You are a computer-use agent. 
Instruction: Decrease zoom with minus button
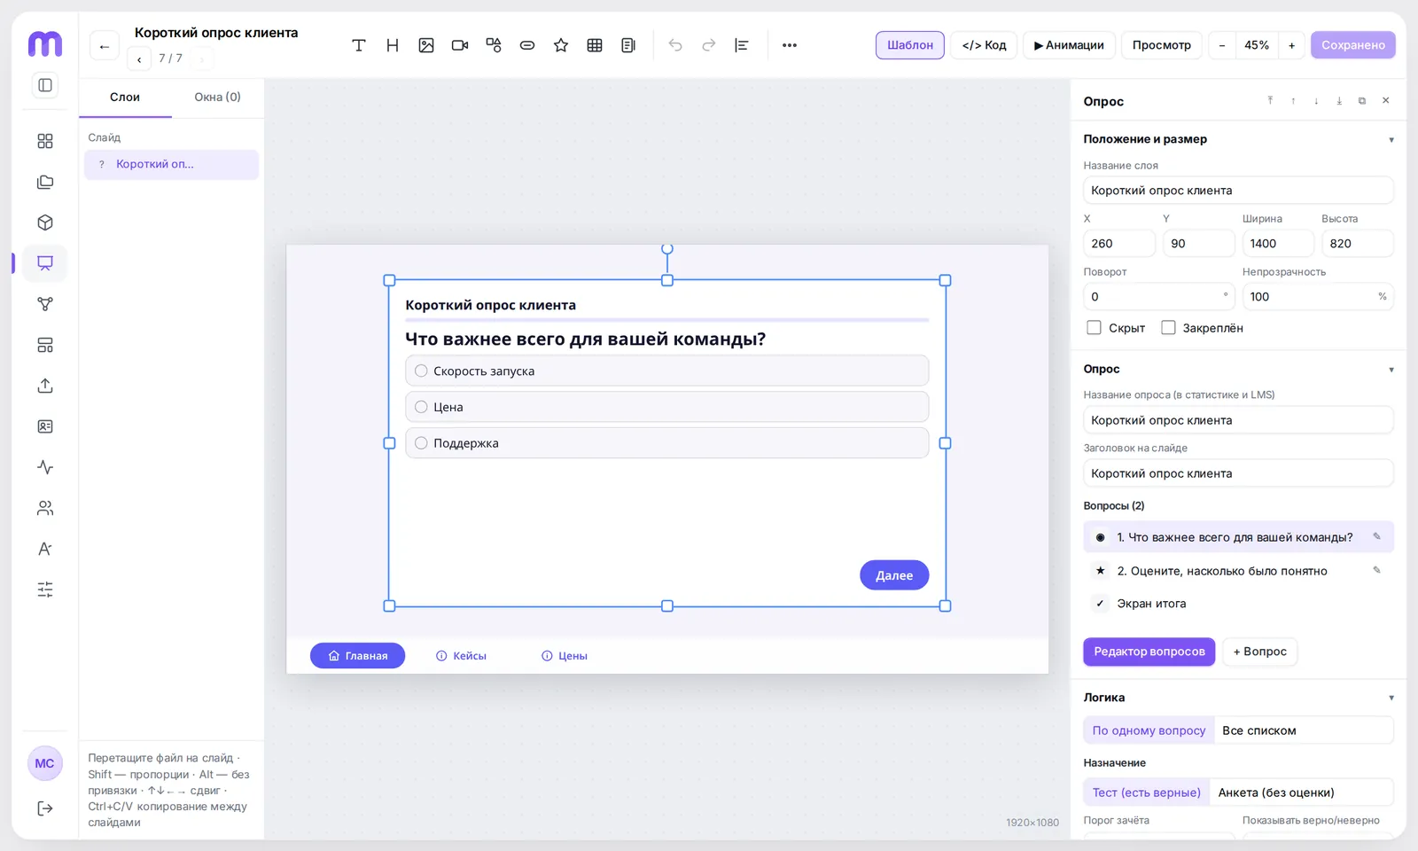[x=1222, y=45]
